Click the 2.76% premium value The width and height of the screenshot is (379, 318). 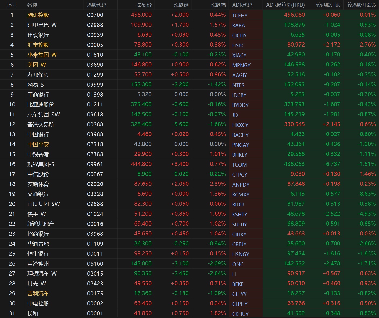[368, 45]
